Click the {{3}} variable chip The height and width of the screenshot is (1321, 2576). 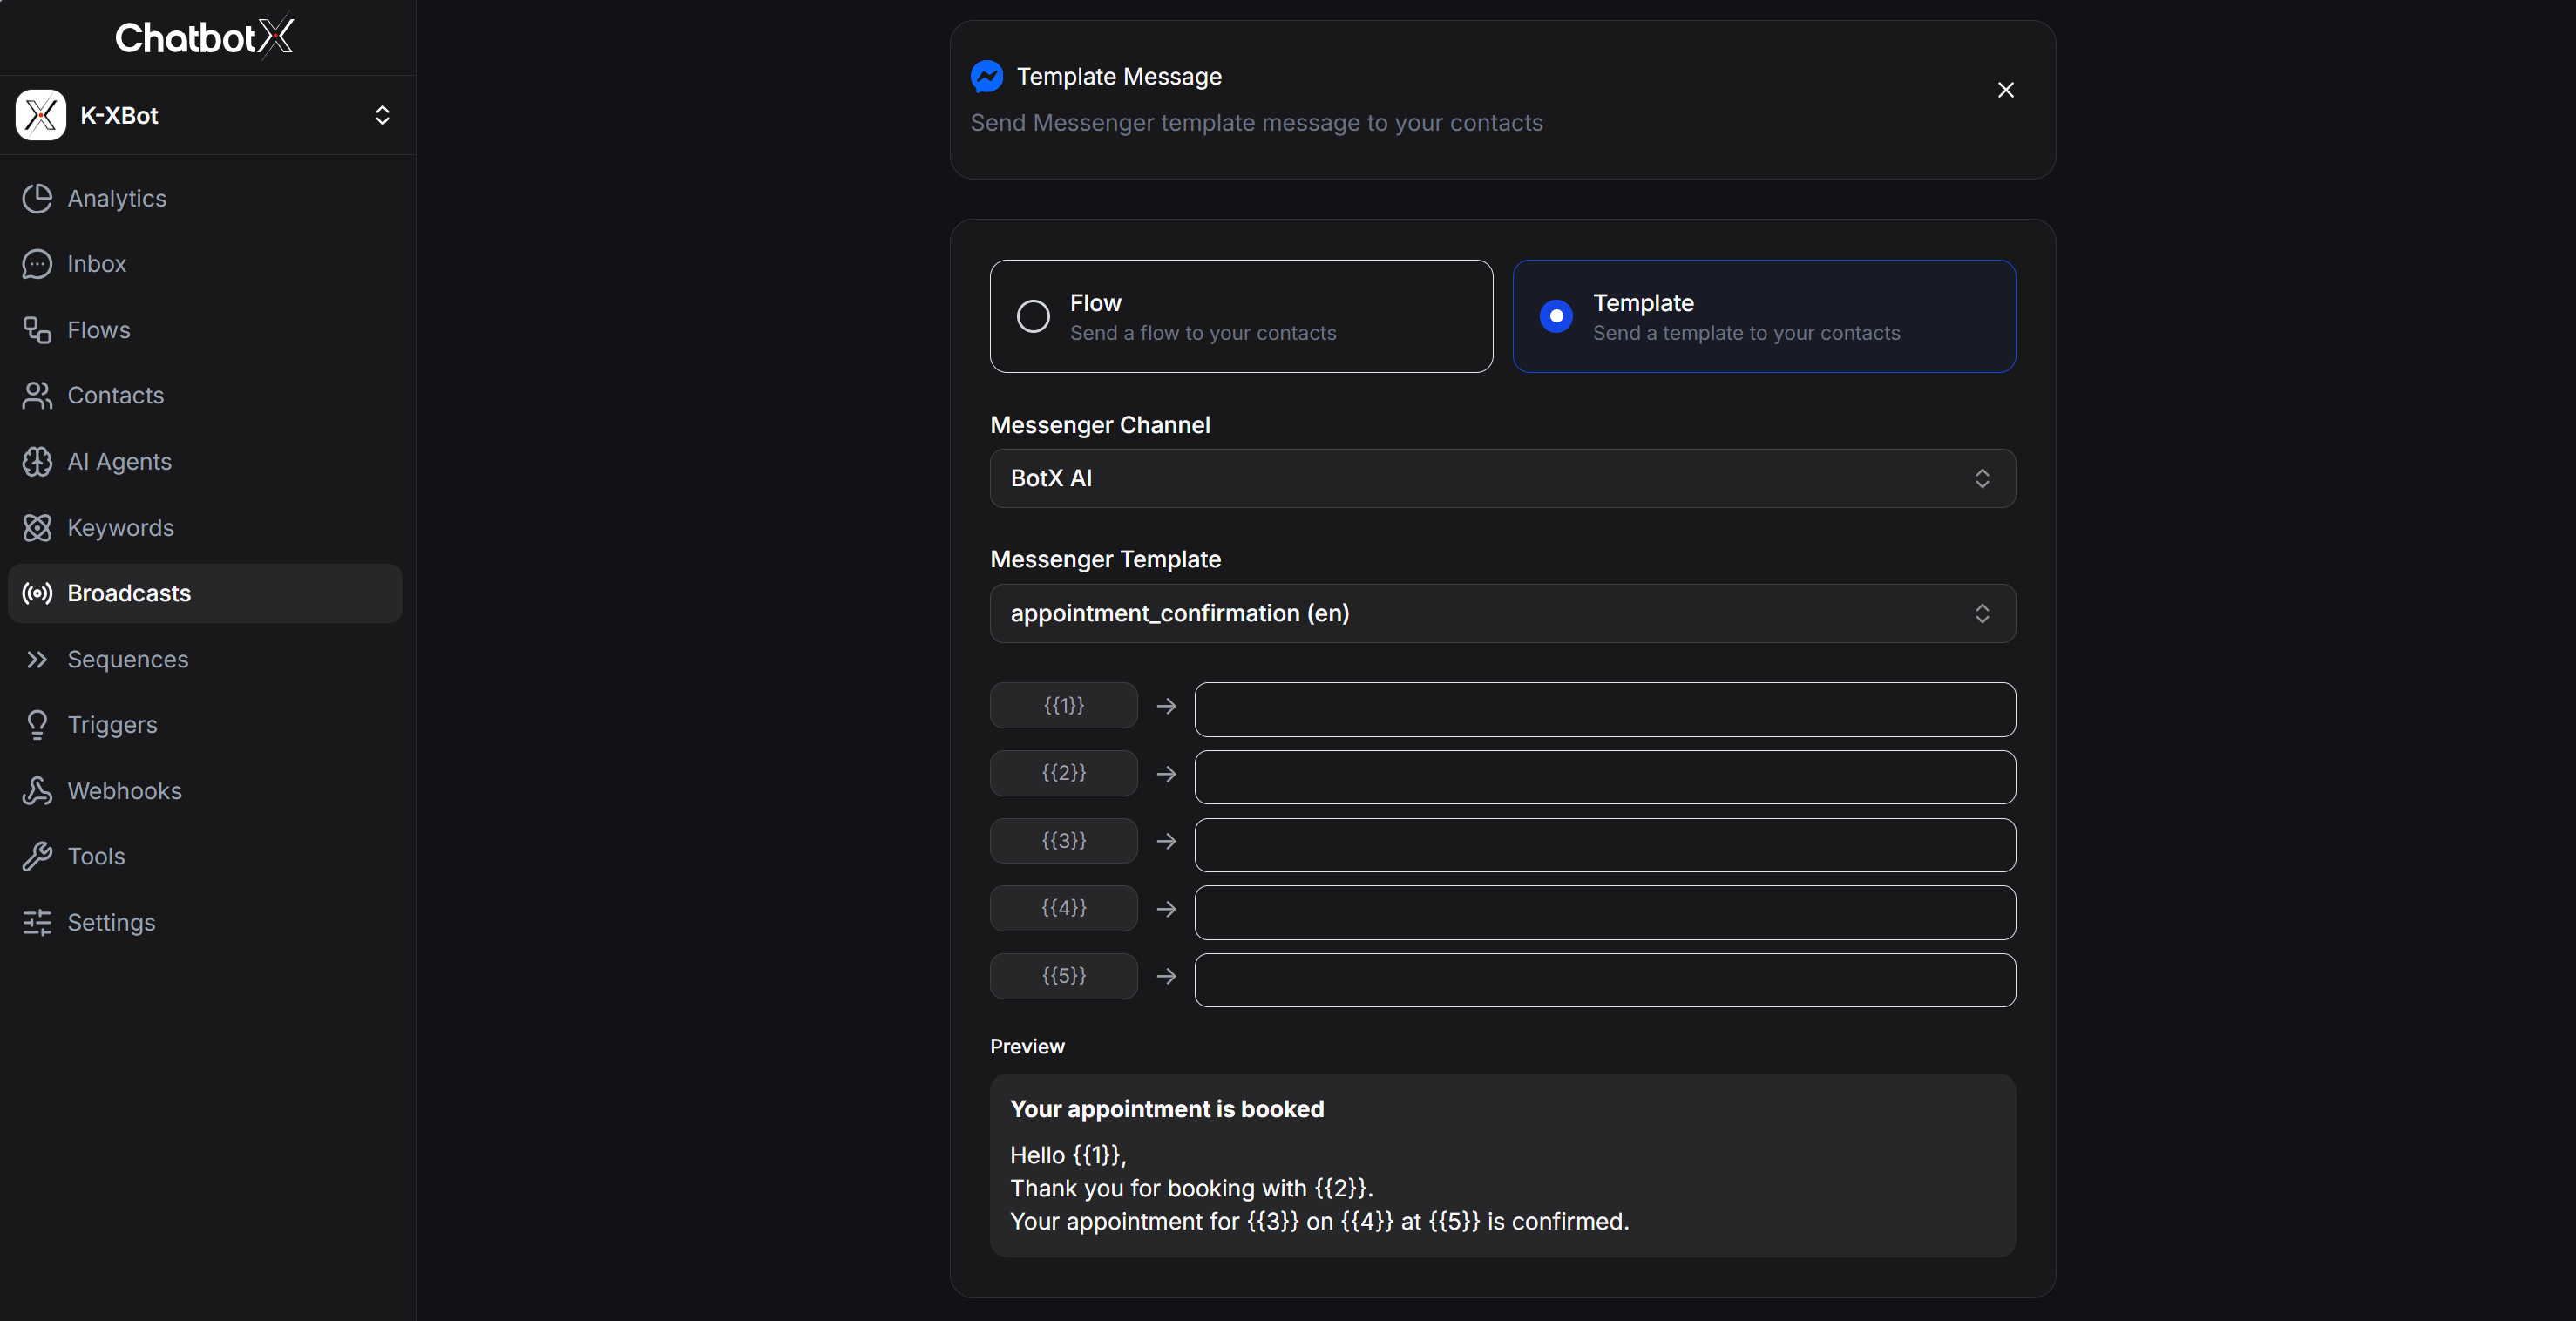pos(1064,840)
